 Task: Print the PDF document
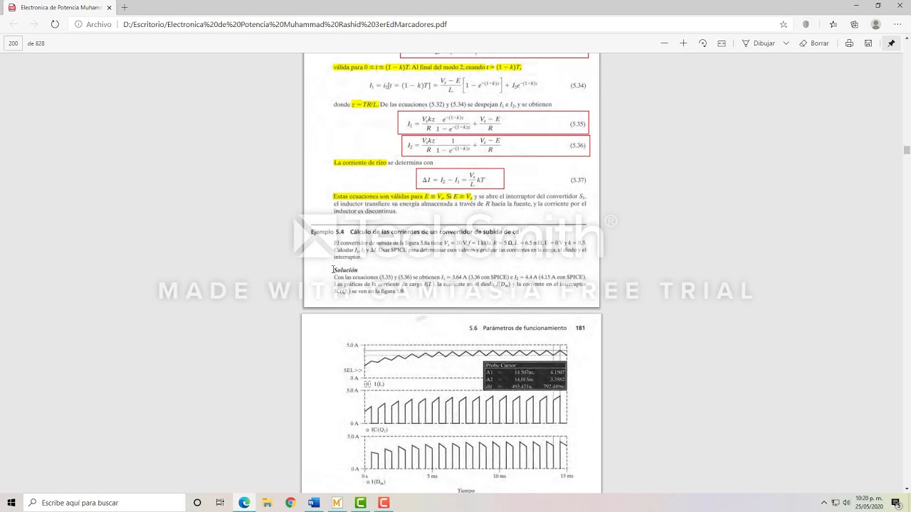click(x=849, y=43)
